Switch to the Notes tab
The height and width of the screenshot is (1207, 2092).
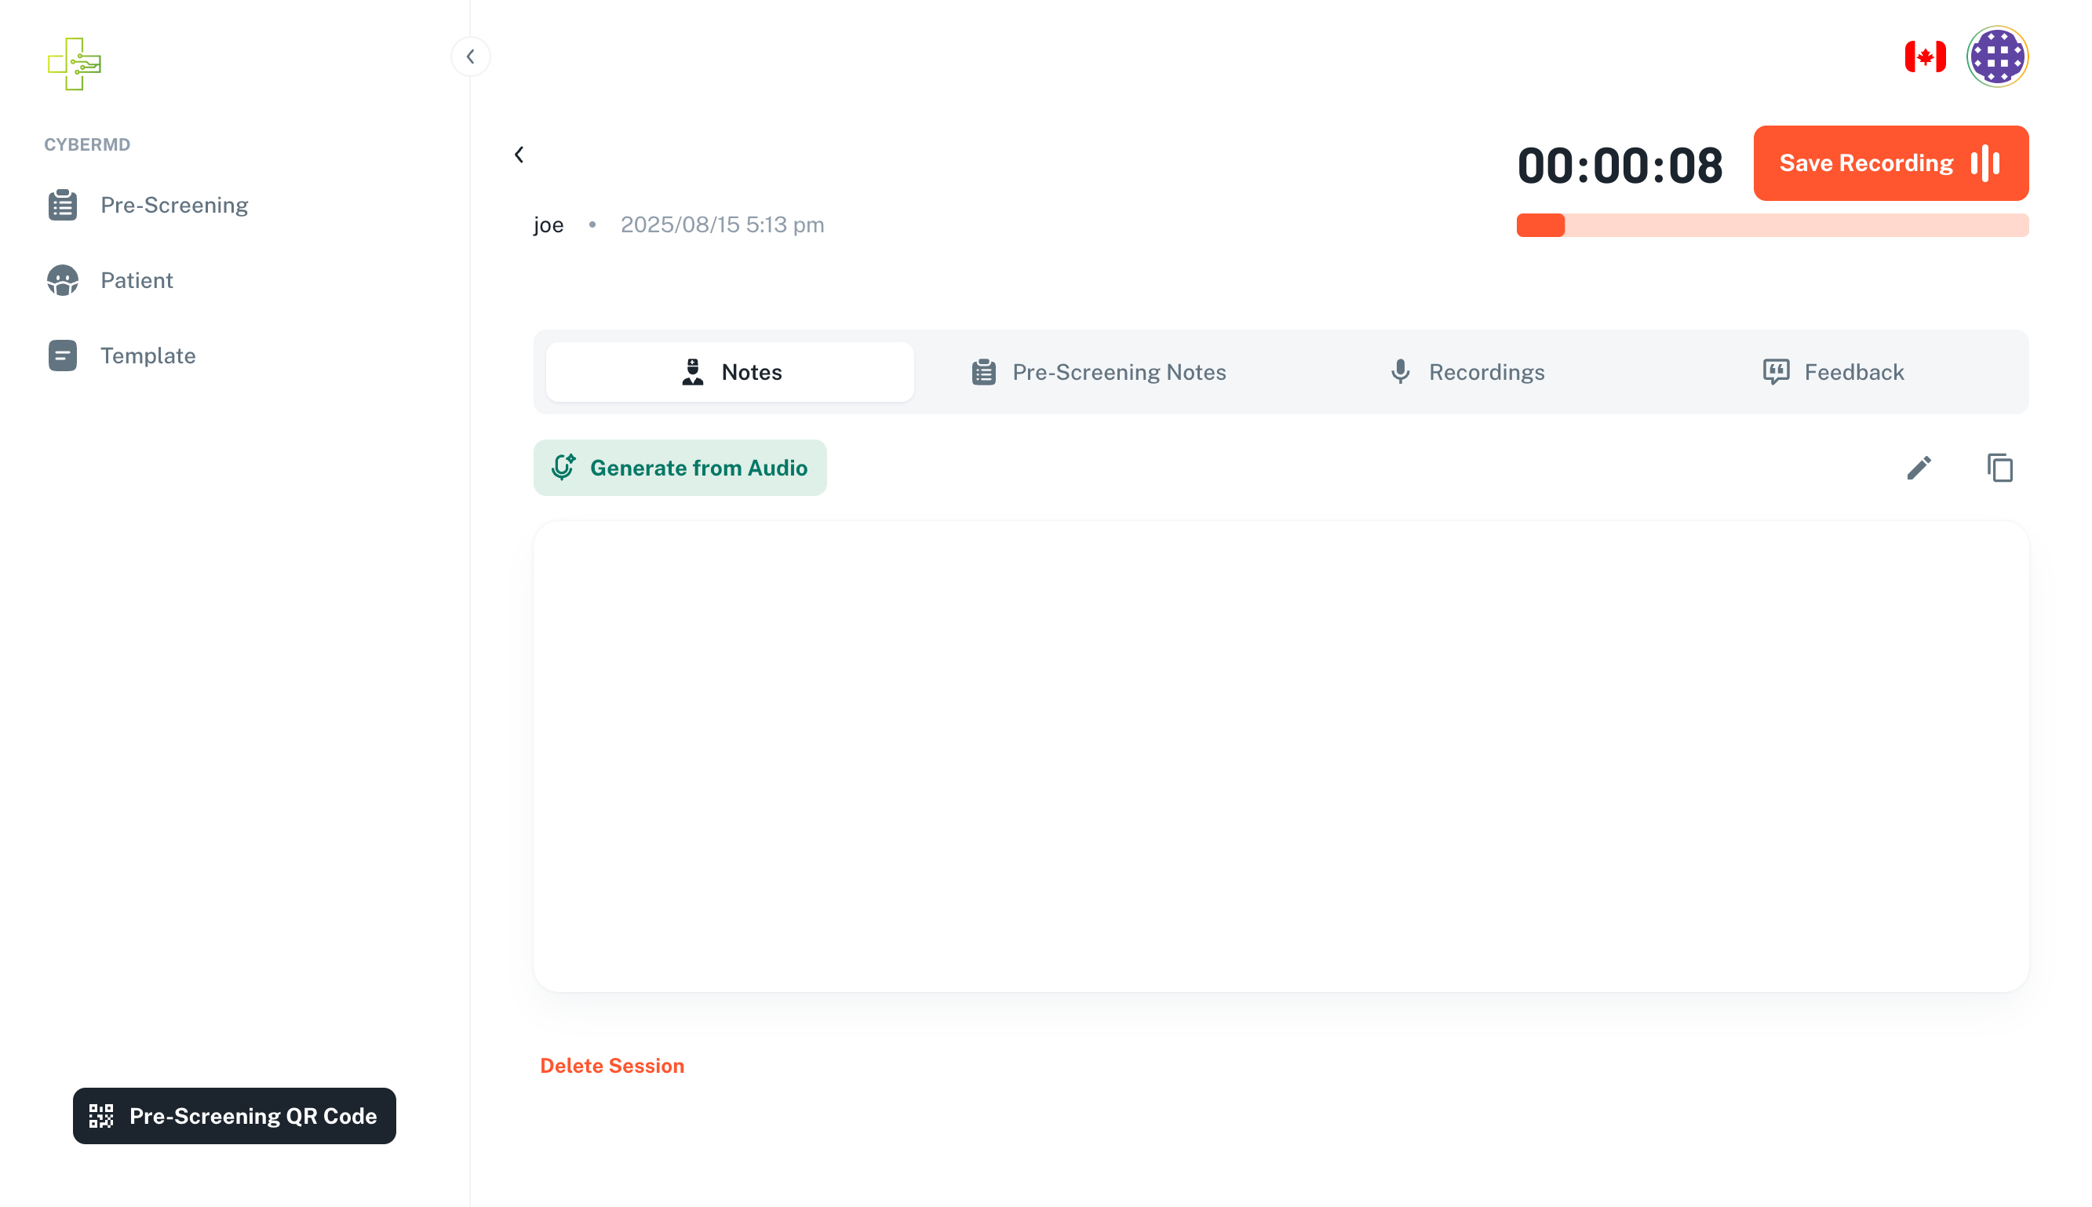730,372
